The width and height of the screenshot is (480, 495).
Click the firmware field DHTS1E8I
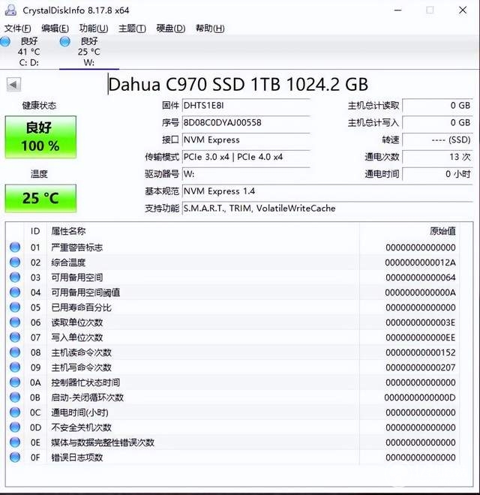tap(246, 106)
